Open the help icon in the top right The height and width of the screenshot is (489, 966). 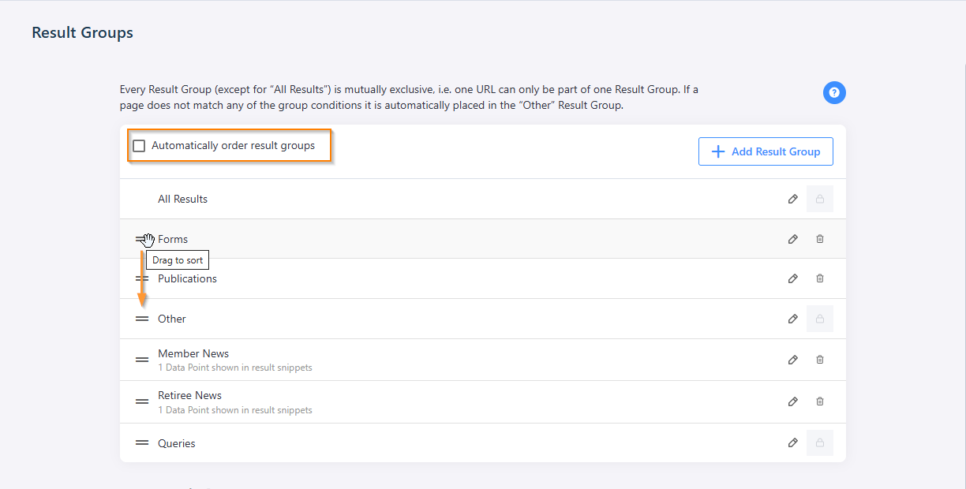tap(834, 92)
